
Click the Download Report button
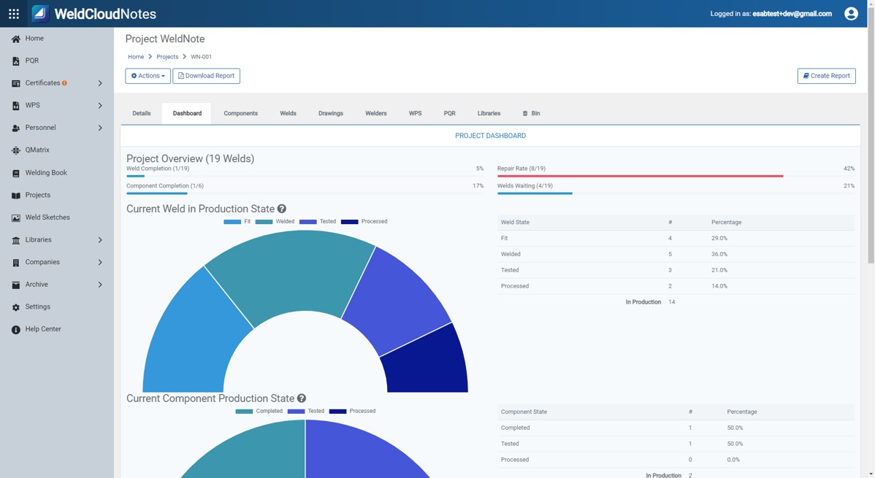[206, 76]
